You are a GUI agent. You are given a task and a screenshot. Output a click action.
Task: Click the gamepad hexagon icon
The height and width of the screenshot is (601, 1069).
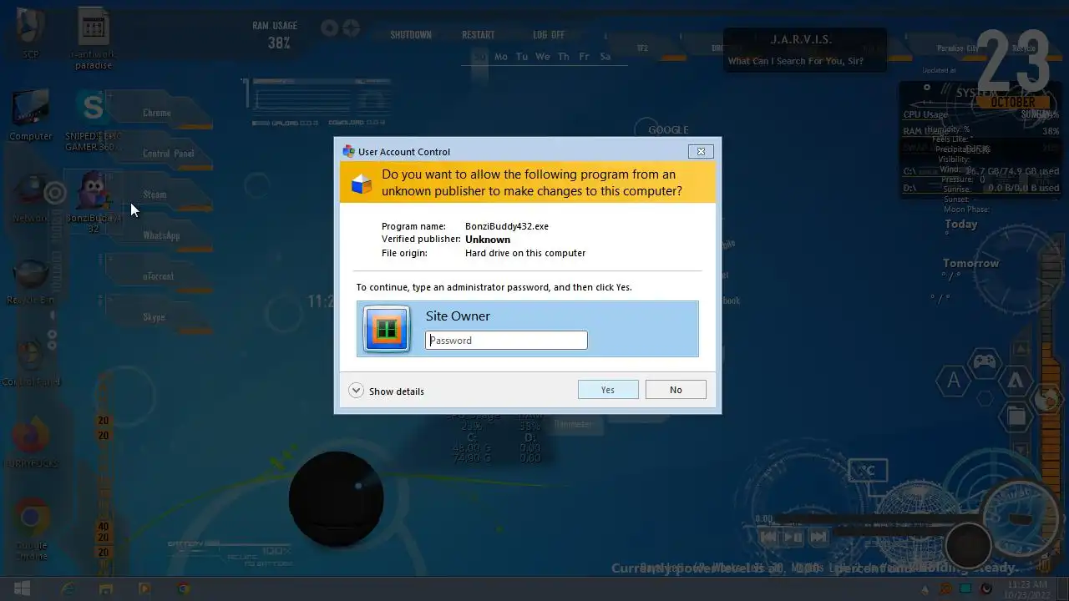(985, 363)
